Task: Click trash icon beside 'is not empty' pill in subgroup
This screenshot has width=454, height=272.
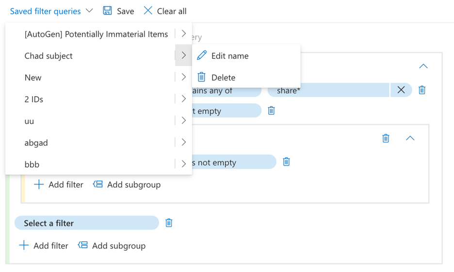Action: [x=286, y=162]
